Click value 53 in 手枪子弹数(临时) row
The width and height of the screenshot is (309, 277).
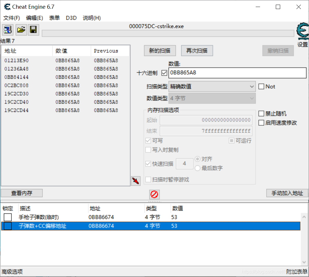pyautogui.click(x=174, y=217)
